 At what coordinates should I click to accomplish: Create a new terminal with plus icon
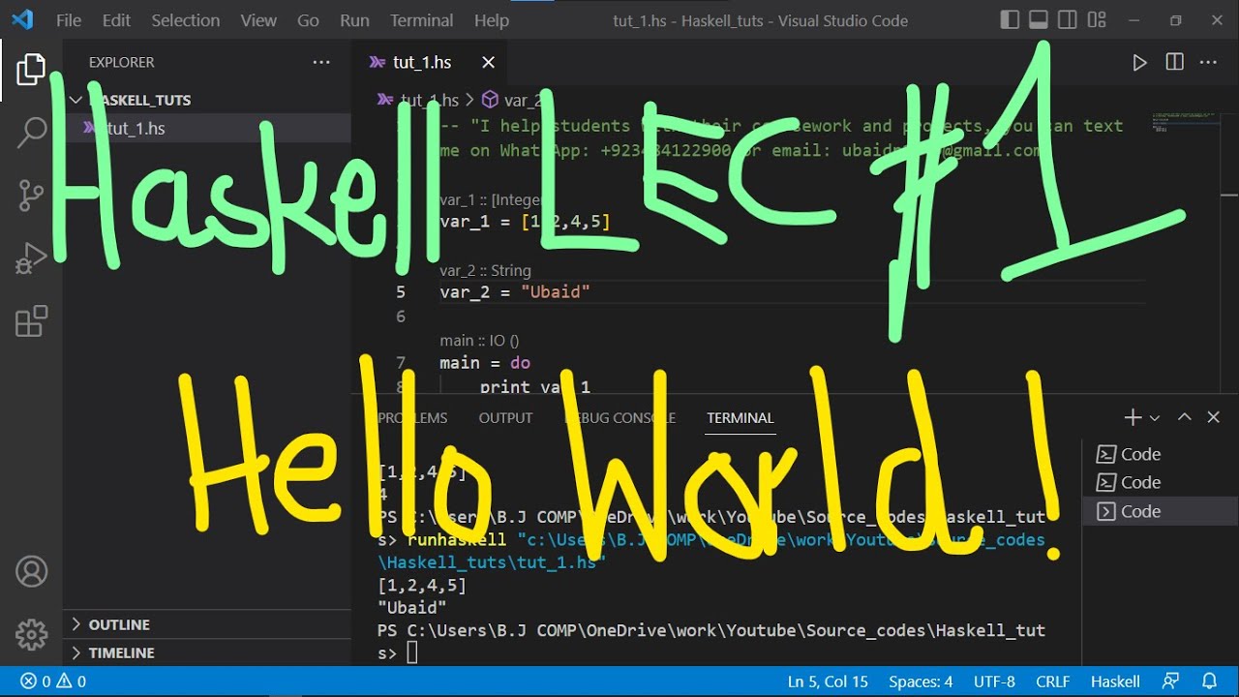coord(1133,417)
